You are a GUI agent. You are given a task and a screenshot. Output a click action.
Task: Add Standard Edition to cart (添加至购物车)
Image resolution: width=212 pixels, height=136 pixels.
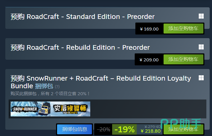(183, 29)
